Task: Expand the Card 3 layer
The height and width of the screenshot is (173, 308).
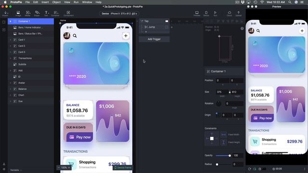Action: tap(11, 52)
